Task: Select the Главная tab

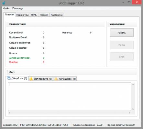Action: pyautogui.click(x=9, y=15)
